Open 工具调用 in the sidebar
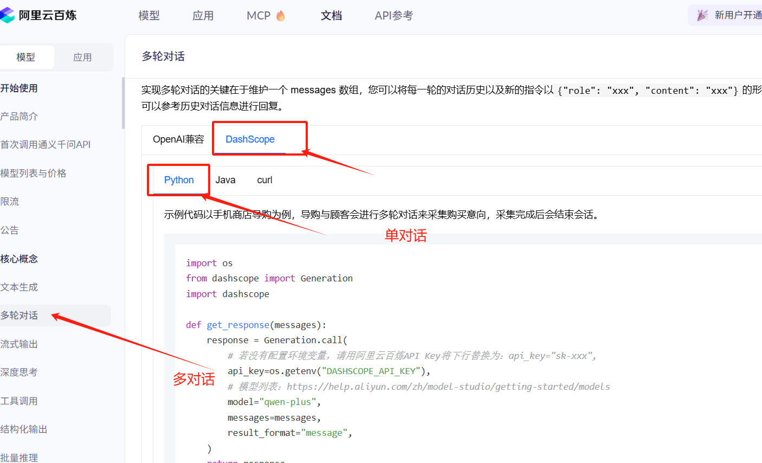This screenshot has width=762, height=463. pos(19,401)
